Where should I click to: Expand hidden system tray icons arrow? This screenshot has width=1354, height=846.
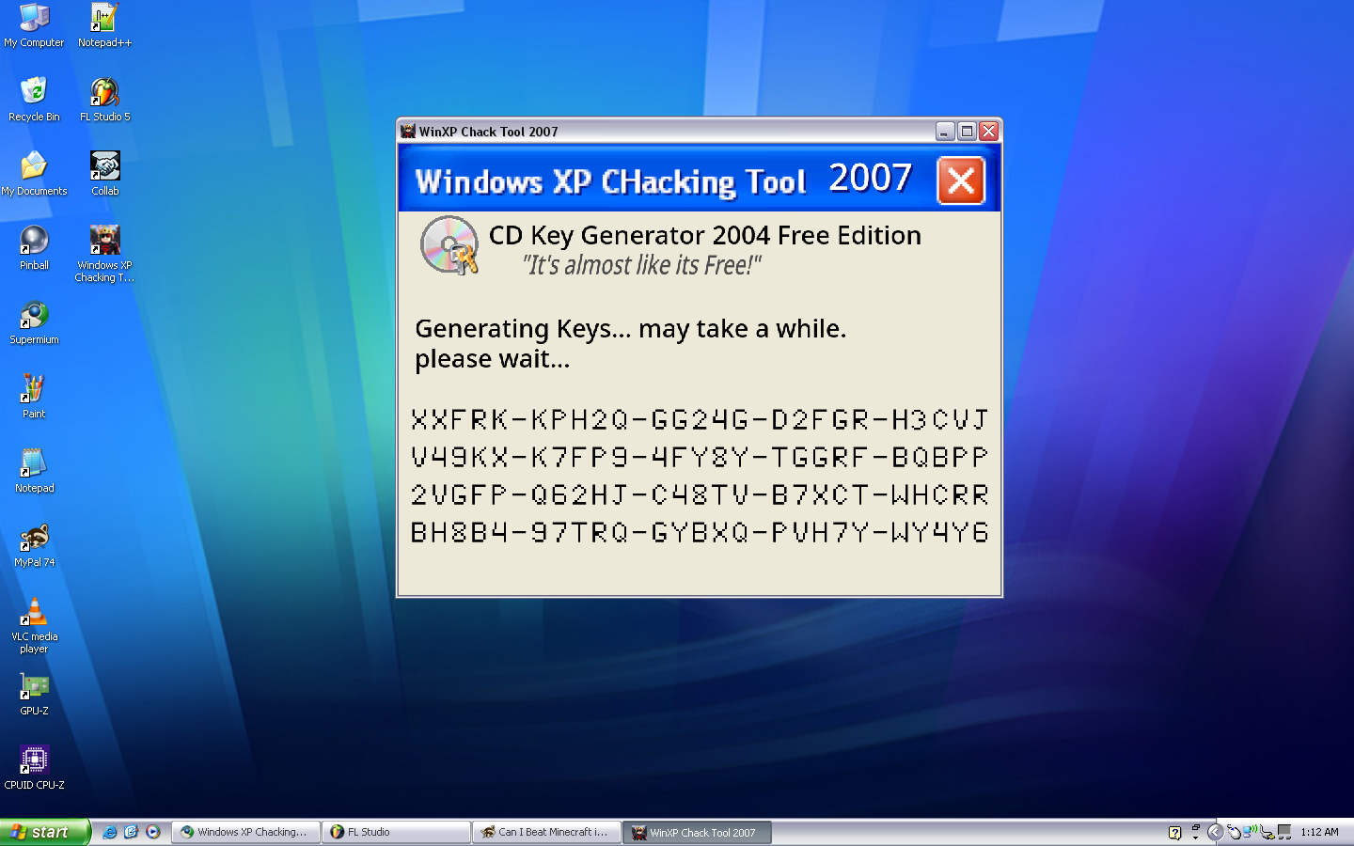(1215, 832)
